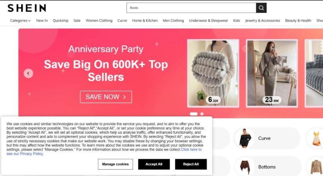Open the Manage cookies settings
Screen dimensions: 323x176
(115, 164)
